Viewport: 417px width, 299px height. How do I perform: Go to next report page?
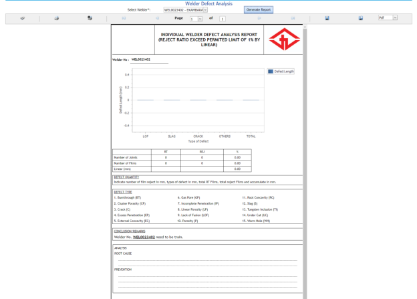(x=259, y=19)
